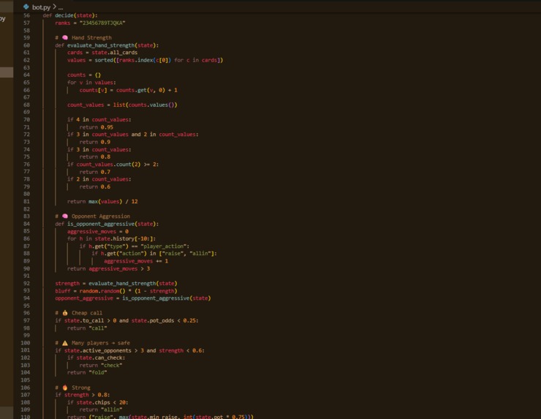Click the Python file icon in breadcrumb
This screenshot has width=541, height=419.
(26, 7)
